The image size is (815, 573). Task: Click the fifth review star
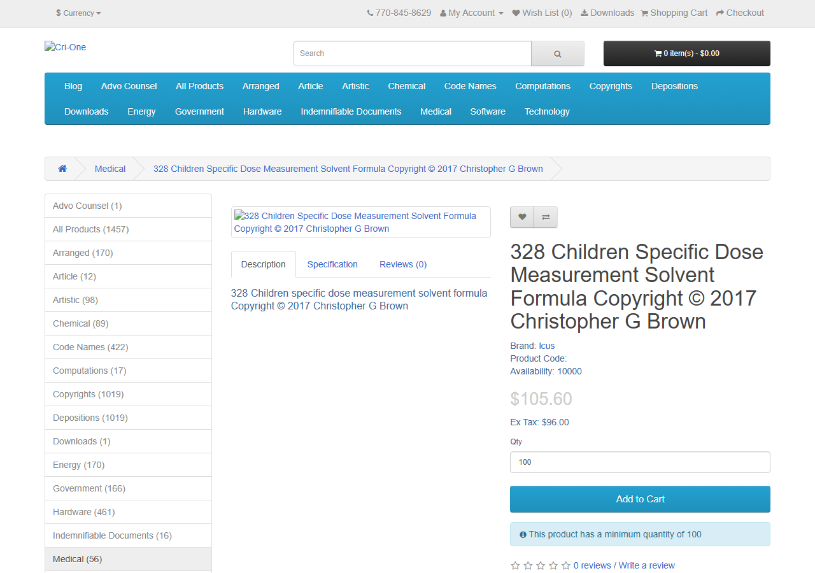pyautogui.click(x=566, y=565)
